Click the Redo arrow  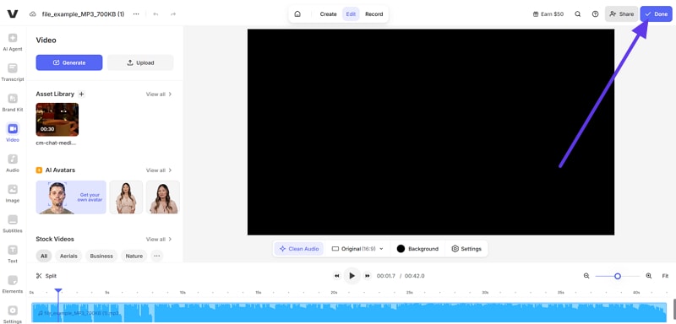[x=173, y=14]
